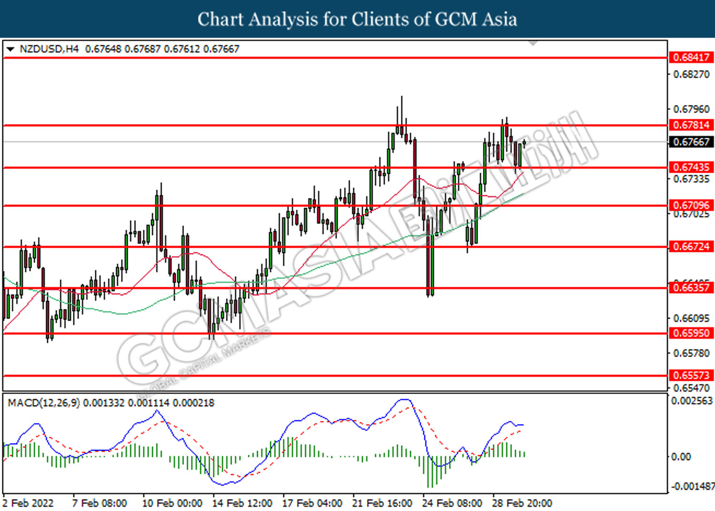Click the MACD(12,26,9) indicator label
Image resolution: width=715 pixels, height=511 pixels.
click(44, 403)
